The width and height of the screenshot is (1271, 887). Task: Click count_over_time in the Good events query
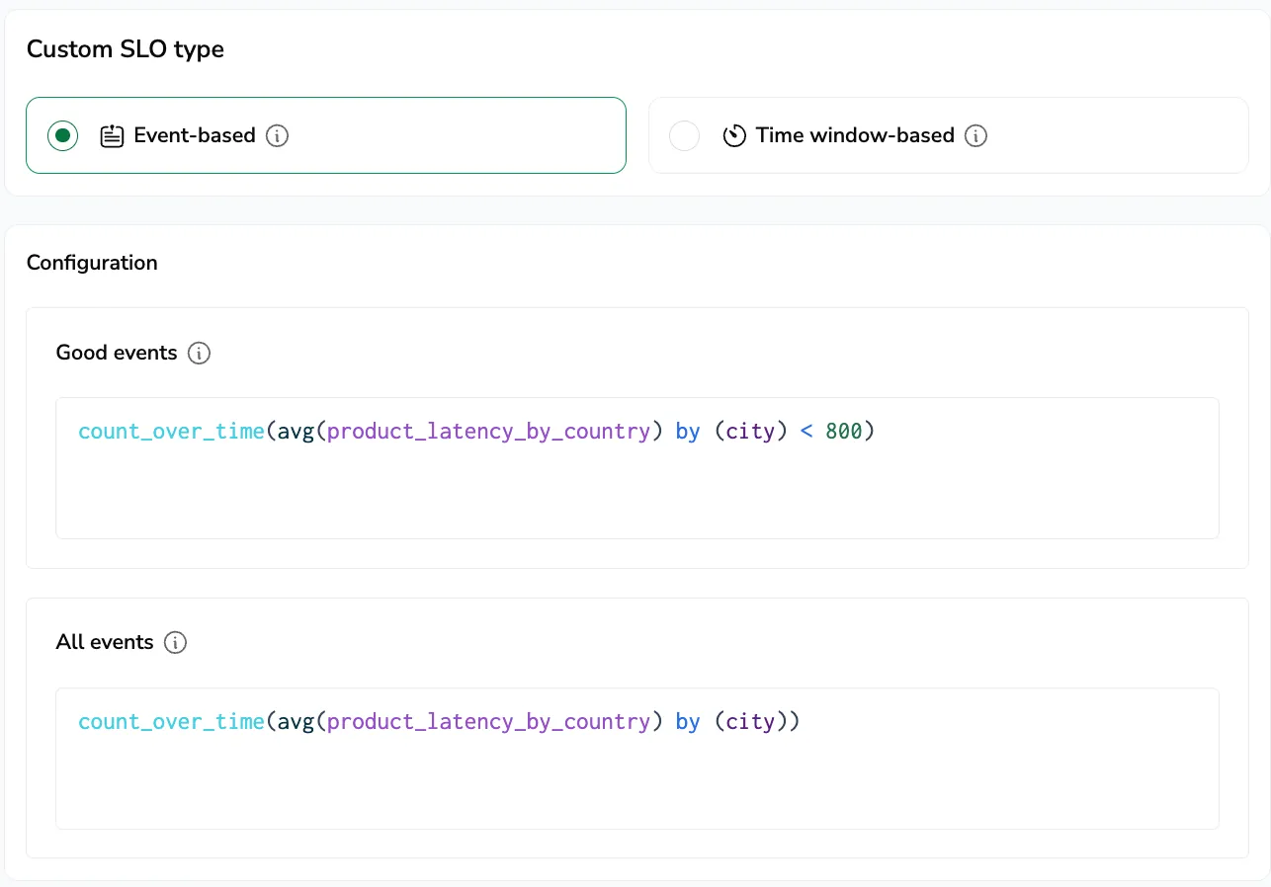171,432
